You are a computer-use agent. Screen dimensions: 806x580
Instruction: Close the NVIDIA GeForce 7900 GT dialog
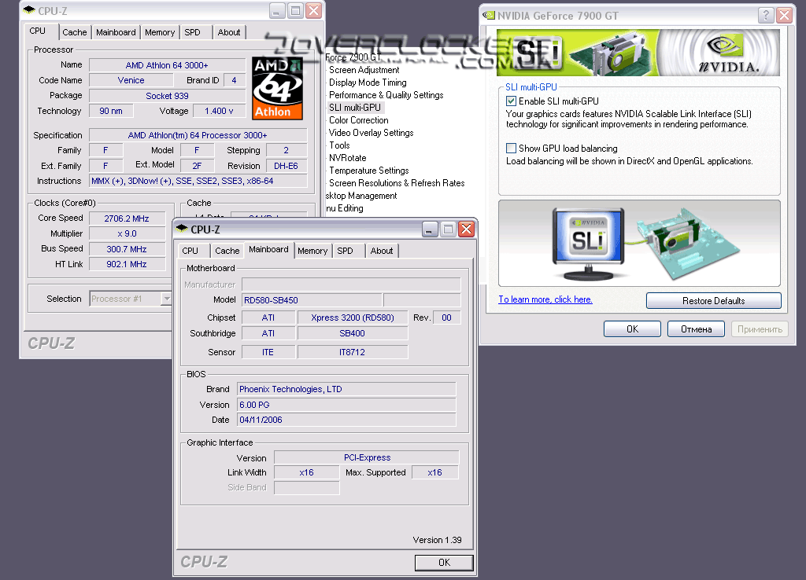click(784, 16)
